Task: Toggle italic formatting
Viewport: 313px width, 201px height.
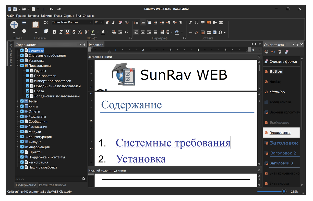Action: (61, 32)
